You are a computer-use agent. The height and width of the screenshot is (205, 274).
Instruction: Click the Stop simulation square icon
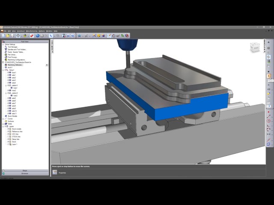pyautogui.click(x=268, y=71)
